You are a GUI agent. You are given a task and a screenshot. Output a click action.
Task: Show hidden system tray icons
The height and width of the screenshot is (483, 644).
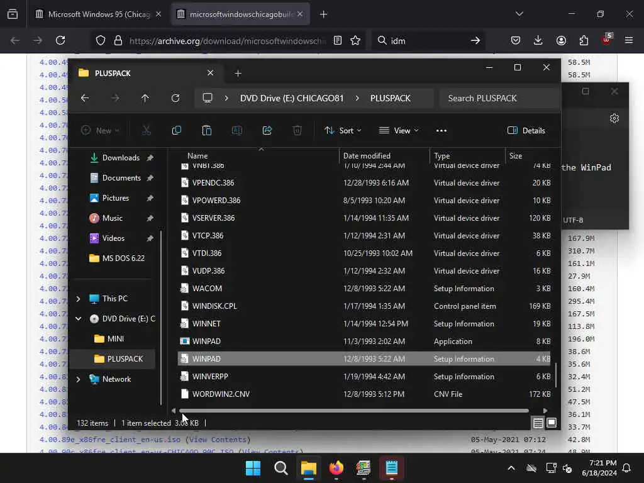click(x=511, y=468)
